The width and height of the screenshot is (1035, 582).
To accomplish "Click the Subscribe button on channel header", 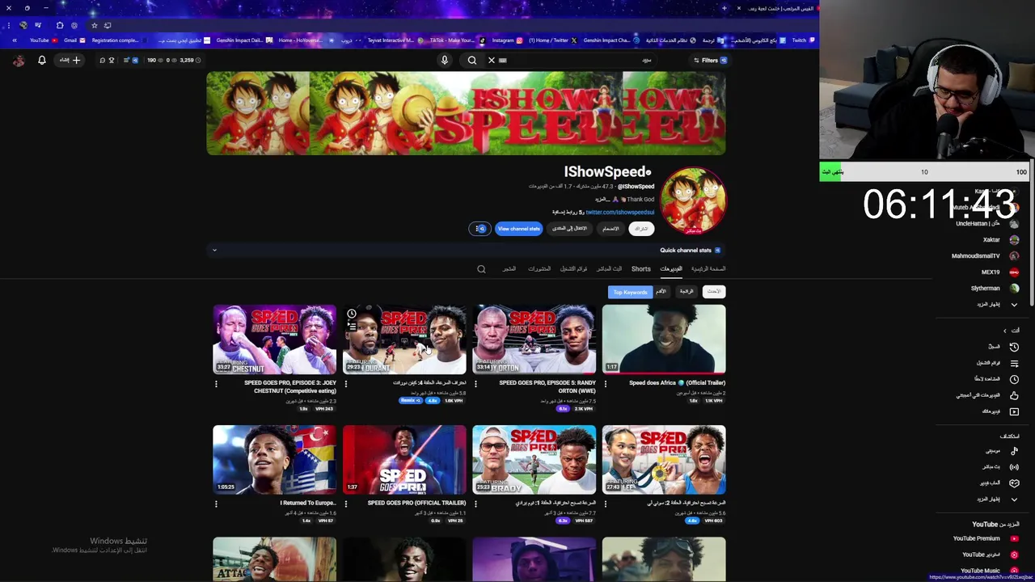I will [x=641, y=229].
